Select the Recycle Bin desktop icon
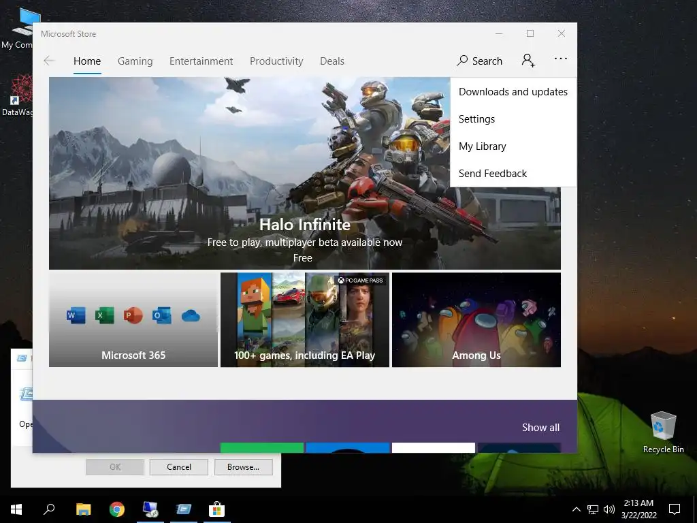This screenshot has height=523, width=697. [x=663, y=432]
